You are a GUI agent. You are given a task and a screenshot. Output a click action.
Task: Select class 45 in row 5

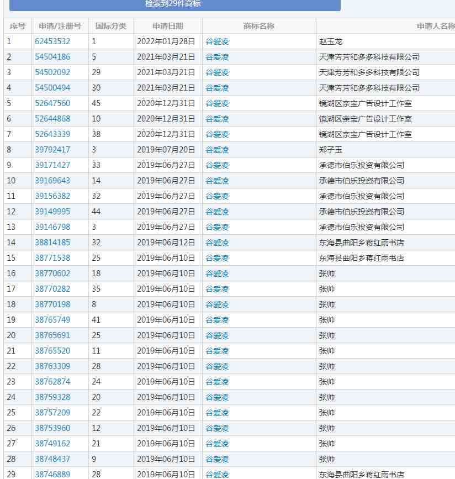(96, 103)
